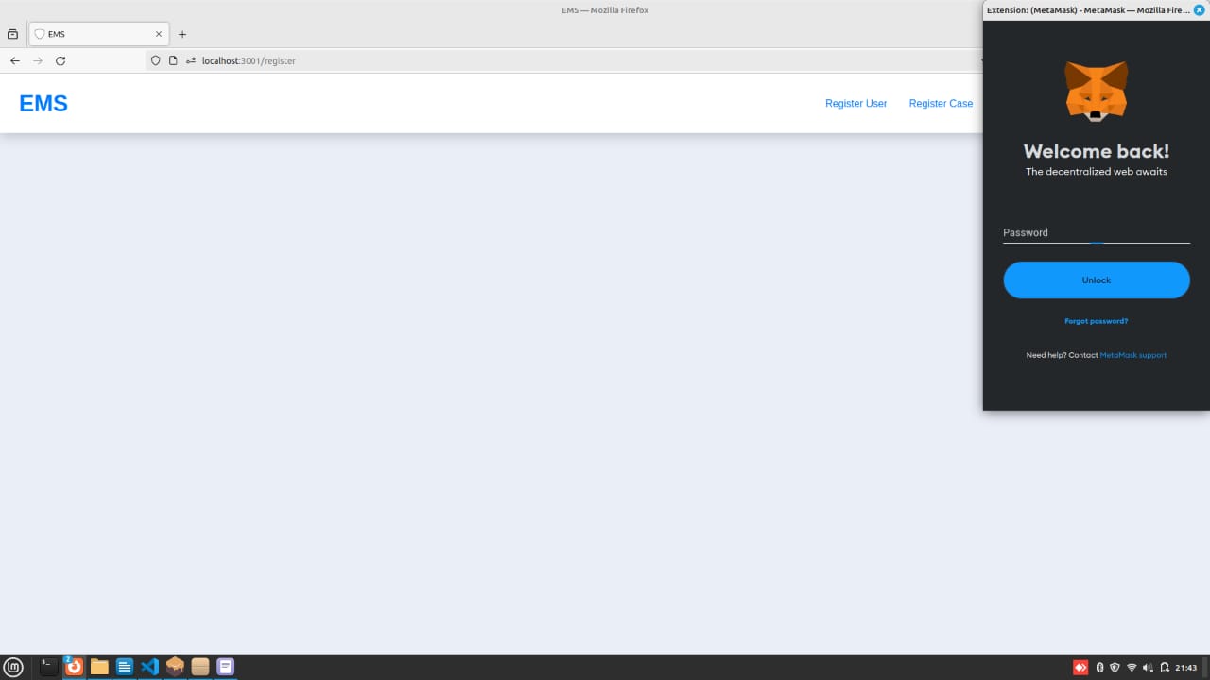Open the Terminal from the taskbar

49,667
